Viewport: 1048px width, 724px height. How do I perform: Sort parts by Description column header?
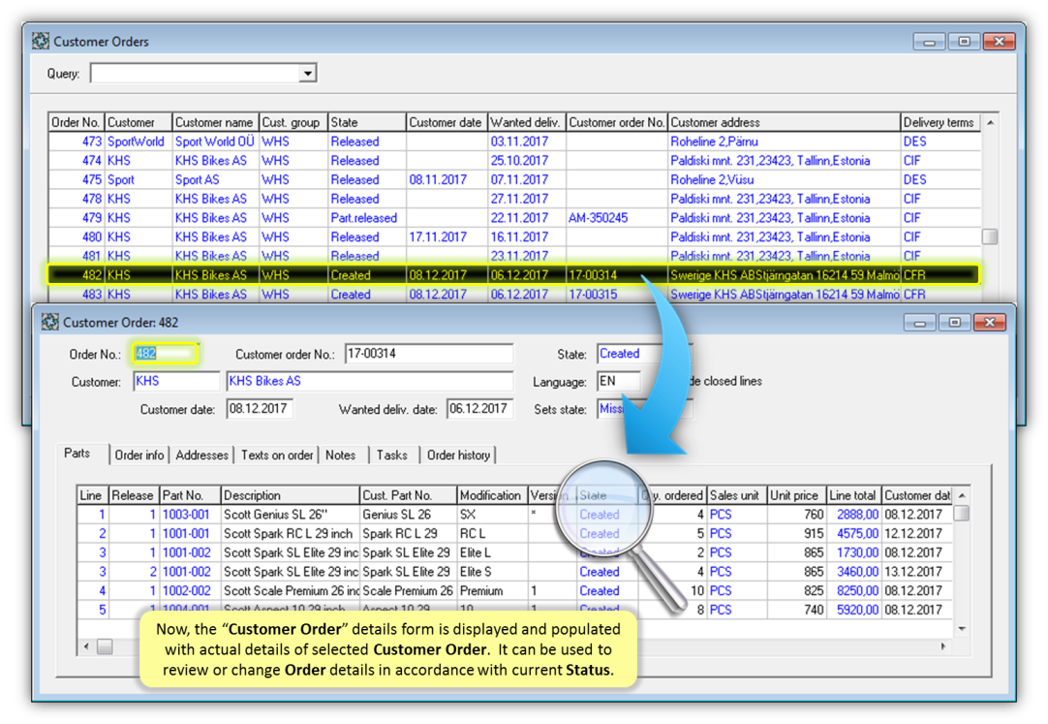coord(290,495)
